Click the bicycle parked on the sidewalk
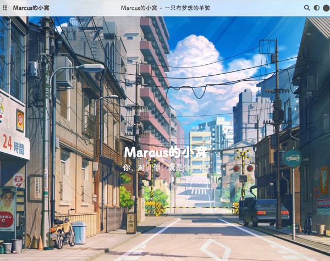Screen dimensions: 330x261 (x=63, y=229)
